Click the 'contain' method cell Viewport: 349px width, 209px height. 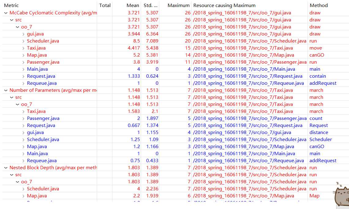point(318,76)
